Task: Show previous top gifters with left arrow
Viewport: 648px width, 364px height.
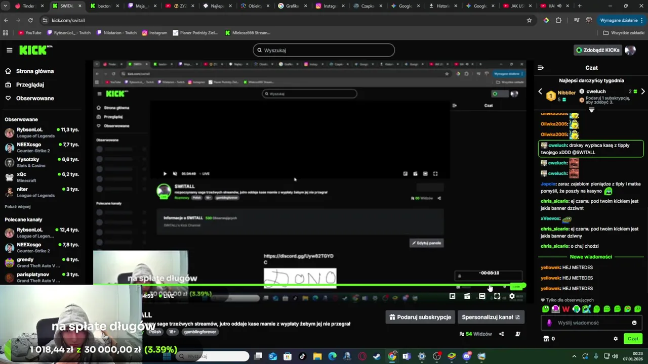Action: click(540, 92)
